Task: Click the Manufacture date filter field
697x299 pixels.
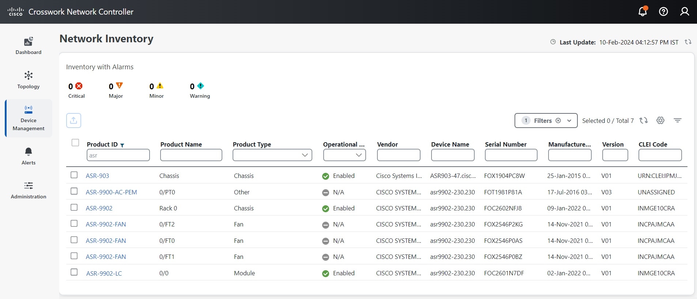Action: pos(570,155)
